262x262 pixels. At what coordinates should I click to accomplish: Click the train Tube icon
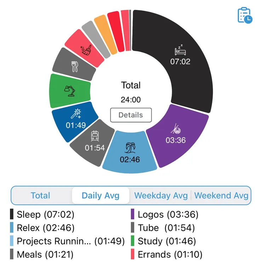click(x=95, y=136)
